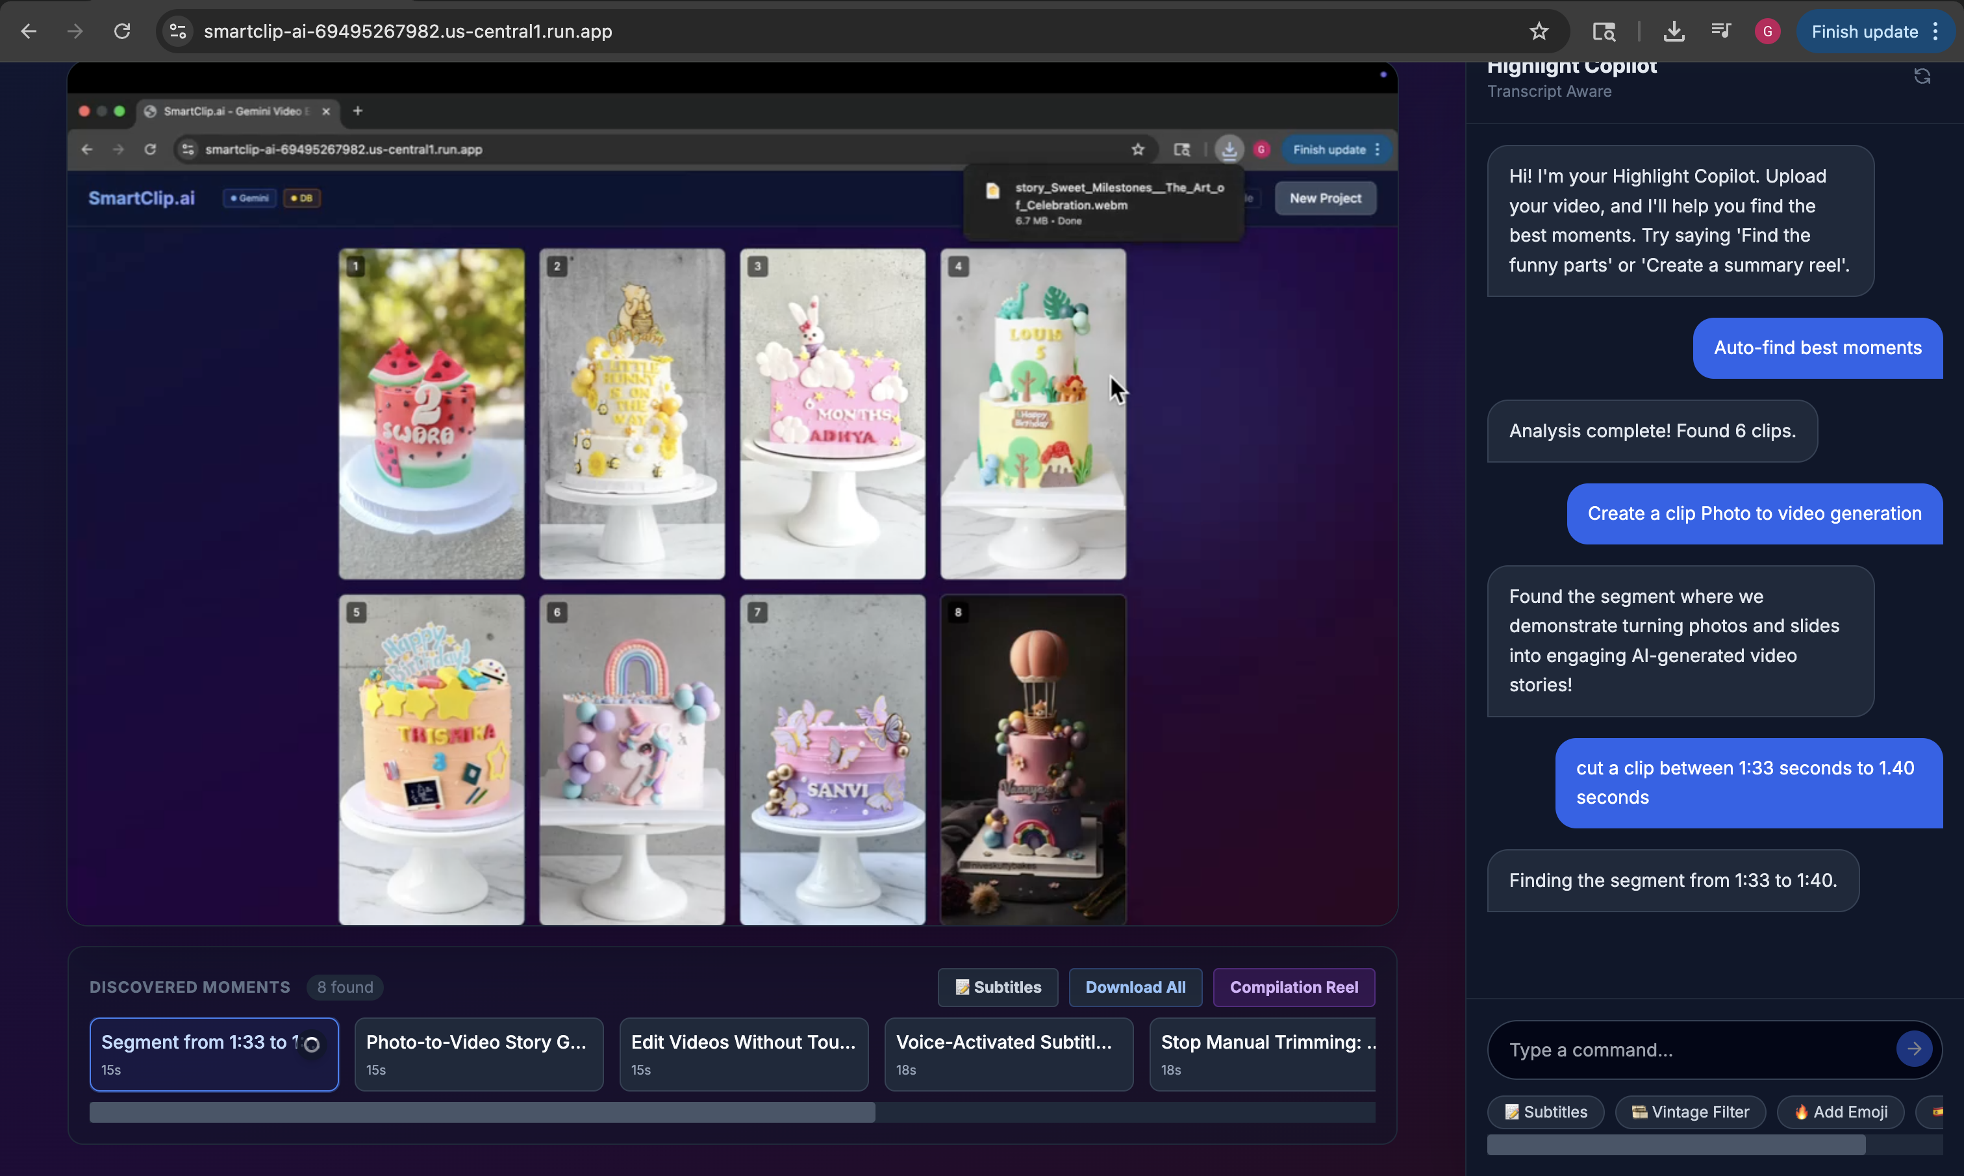Screen dimensions: 1964x1176
Task: Click the browser back arrow
Action: [29, 32]
